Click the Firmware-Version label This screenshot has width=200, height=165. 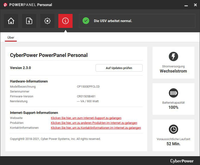click(21, 96)
